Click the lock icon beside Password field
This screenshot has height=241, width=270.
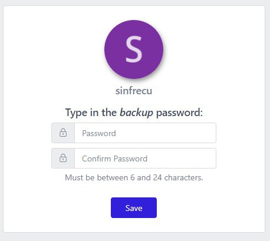tap(63, 133)
